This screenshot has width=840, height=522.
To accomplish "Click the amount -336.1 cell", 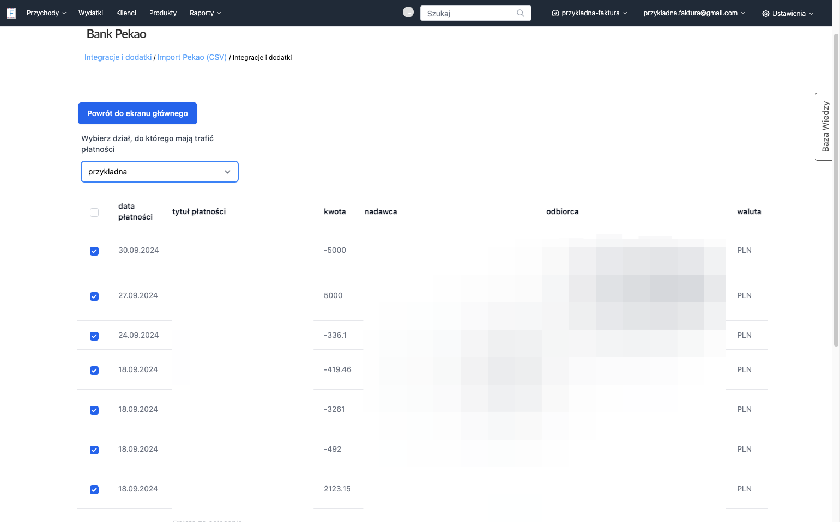I will [x=335, y=335].
